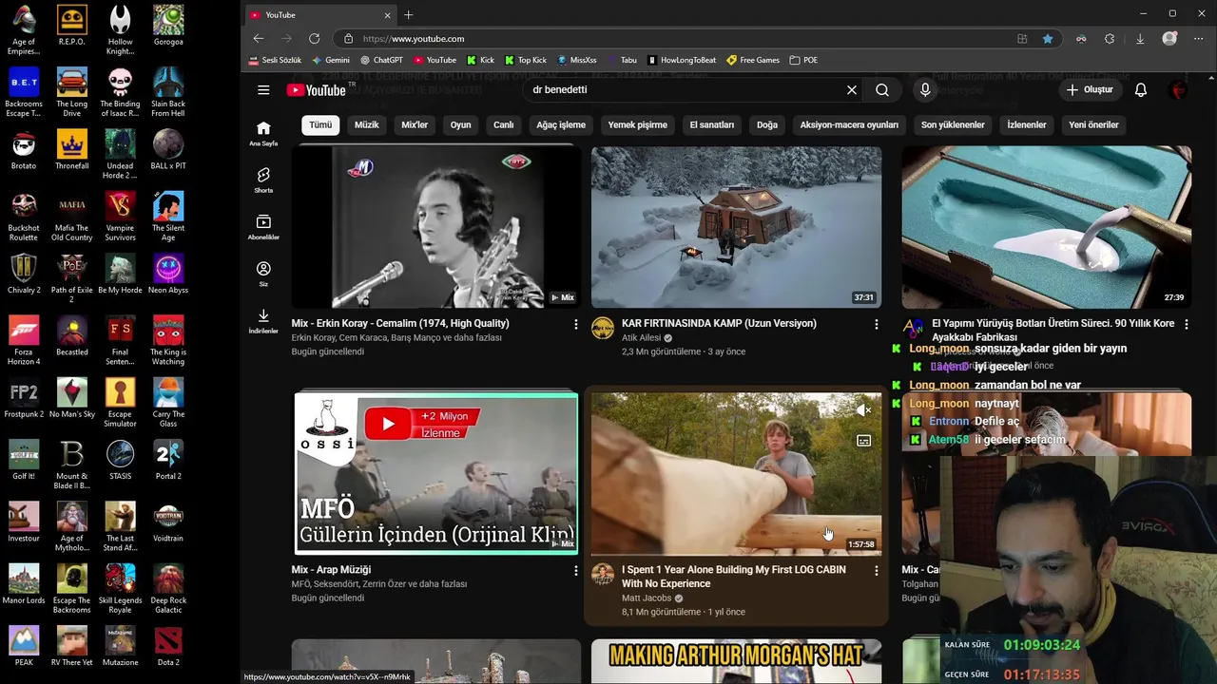1217x684 pixels.
Task: Select the El sanatları filter chip
Action: tap(712, 124)
